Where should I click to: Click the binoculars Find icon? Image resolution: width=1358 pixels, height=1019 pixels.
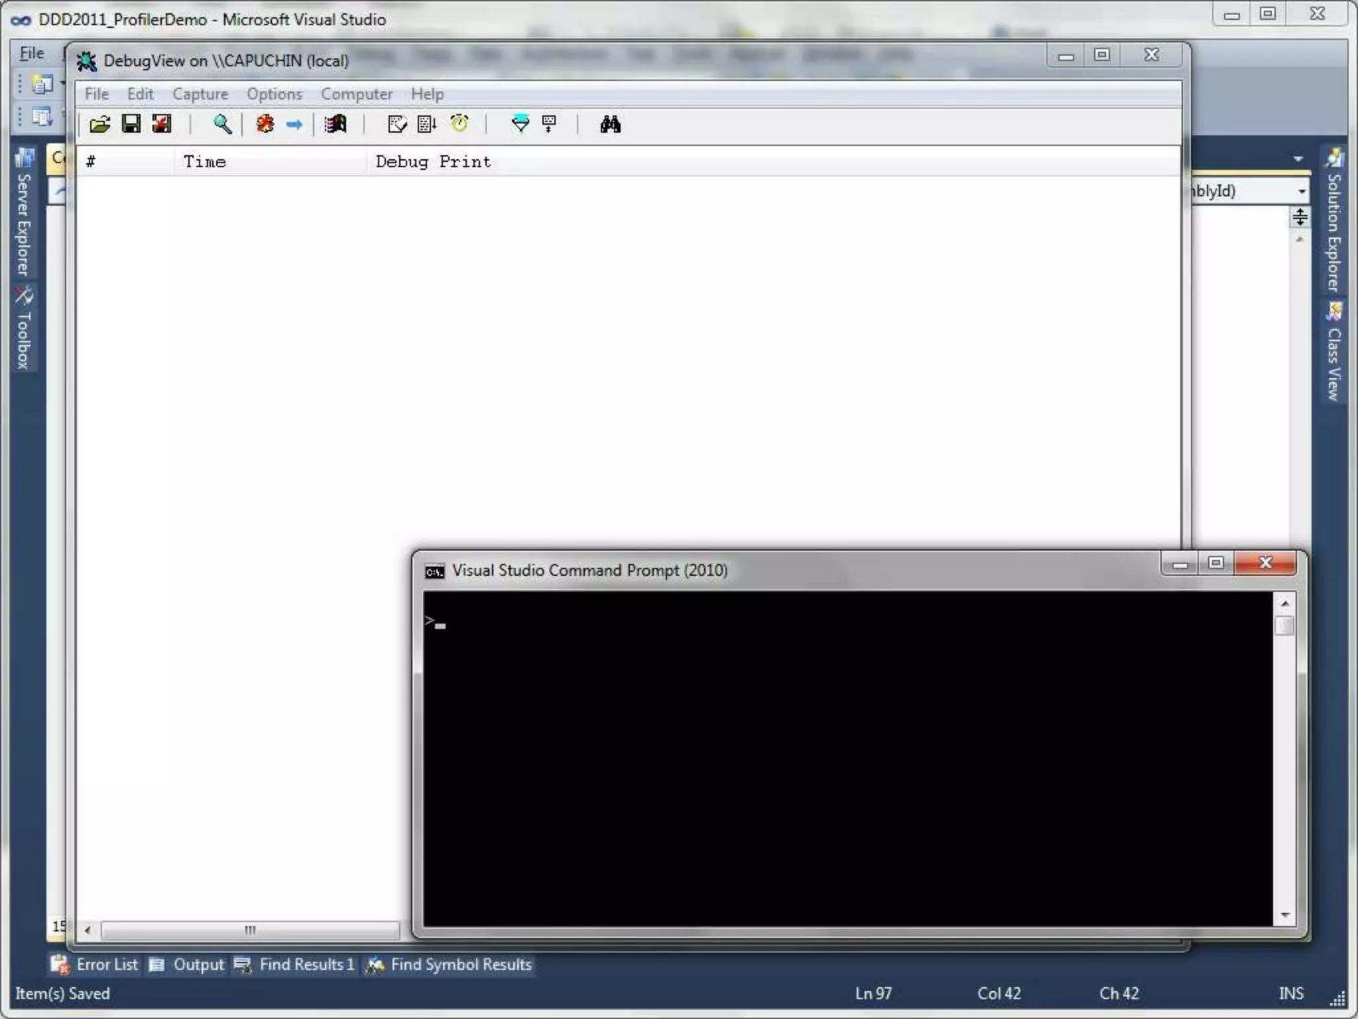[x=610, y=124]
